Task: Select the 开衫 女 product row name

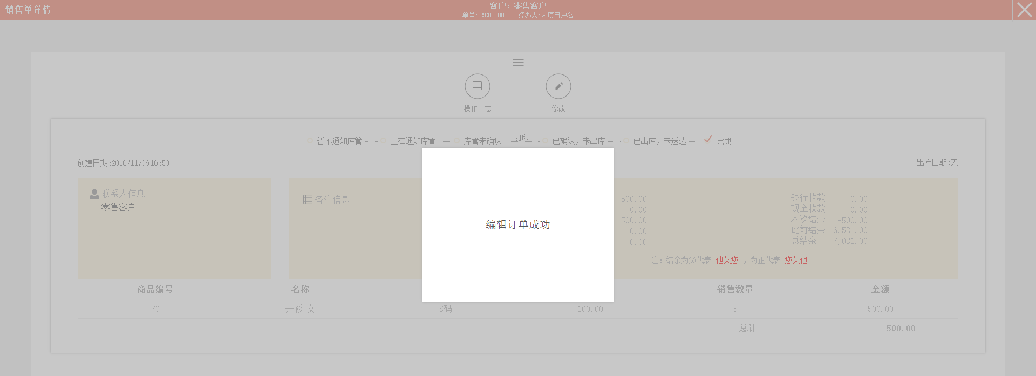Action: tap(300, 309)
